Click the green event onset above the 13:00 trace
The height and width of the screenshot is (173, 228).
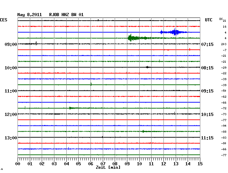click(143, 131)
